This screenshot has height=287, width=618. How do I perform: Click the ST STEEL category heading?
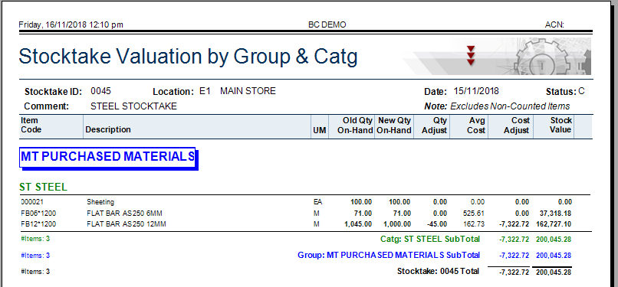click(x=44, y=188)
